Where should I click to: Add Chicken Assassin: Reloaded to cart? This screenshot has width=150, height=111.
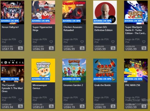(x=82, y=48)
